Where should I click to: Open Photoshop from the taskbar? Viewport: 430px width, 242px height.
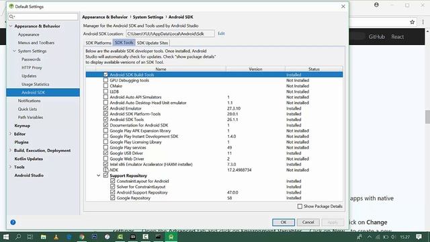[94, 237]
